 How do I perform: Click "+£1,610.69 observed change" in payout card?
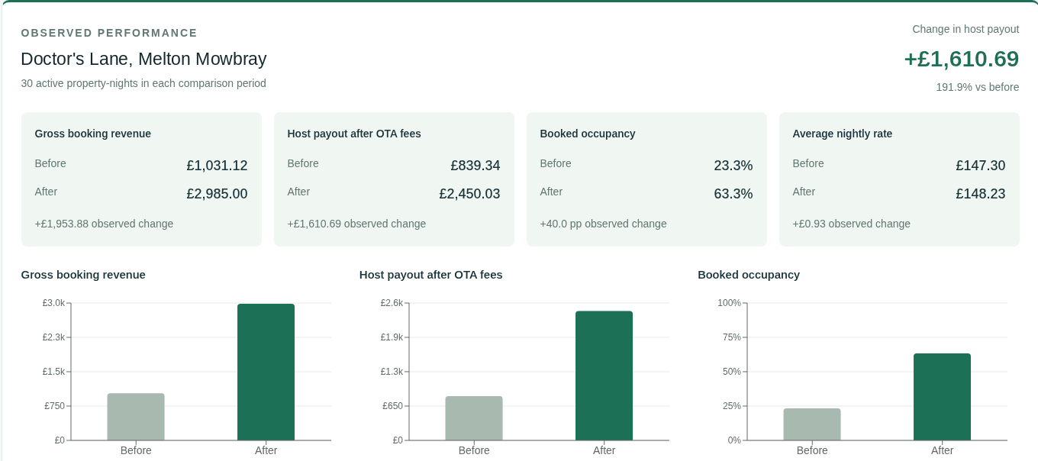tap(356, 224)
